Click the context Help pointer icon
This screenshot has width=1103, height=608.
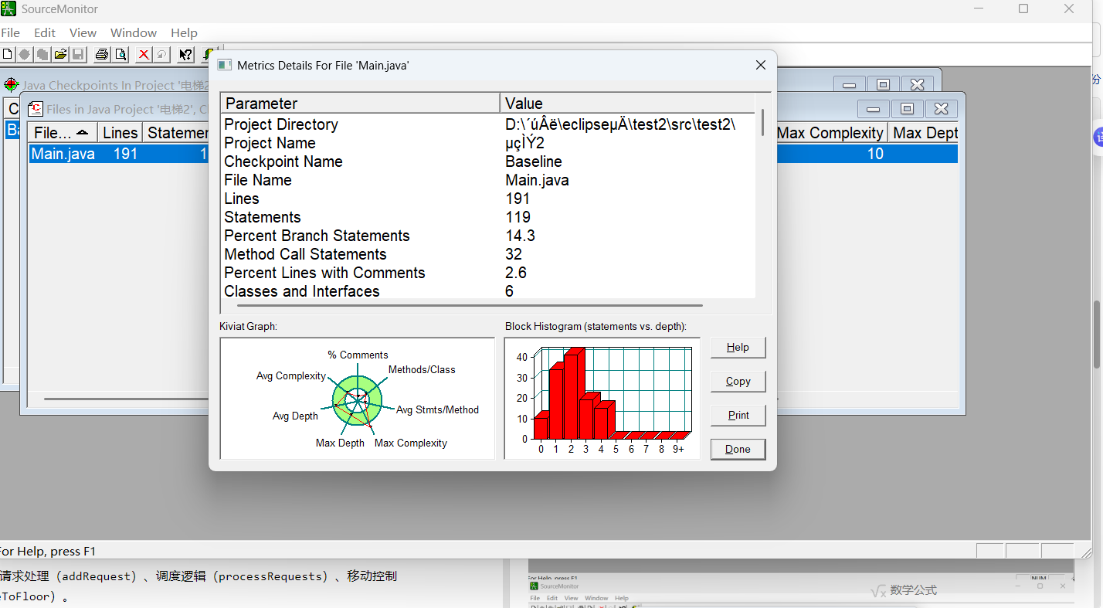coord(185,54)
